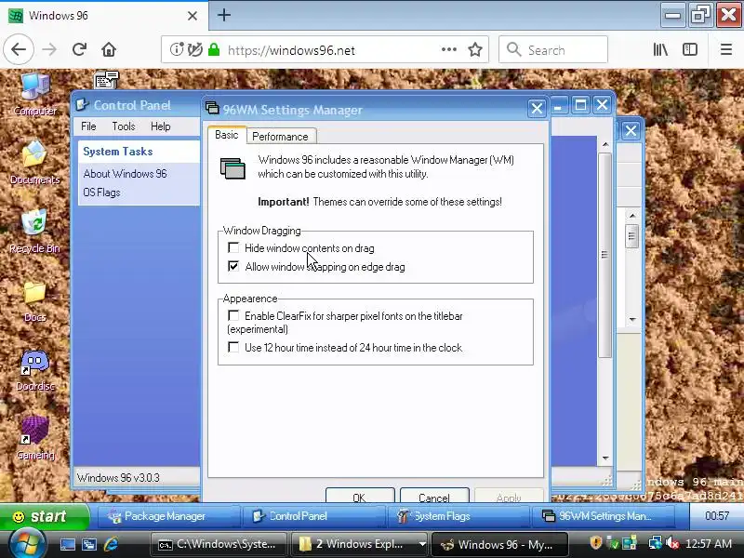Click OK in 96WM Settings Manager
744x558 pixels.
pos(360,496)
